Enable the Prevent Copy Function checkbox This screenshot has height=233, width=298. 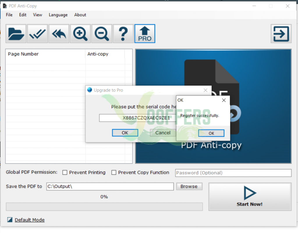click(114, 172)
